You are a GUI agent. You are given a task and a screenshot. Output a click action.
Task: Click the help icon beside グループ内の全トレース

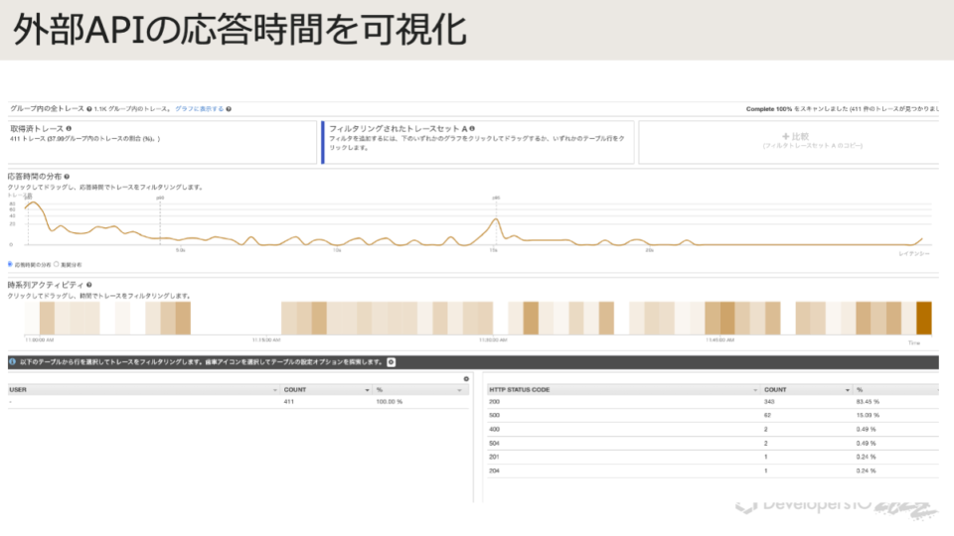[89, 109]
